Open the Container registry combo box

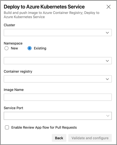[58, 79]
